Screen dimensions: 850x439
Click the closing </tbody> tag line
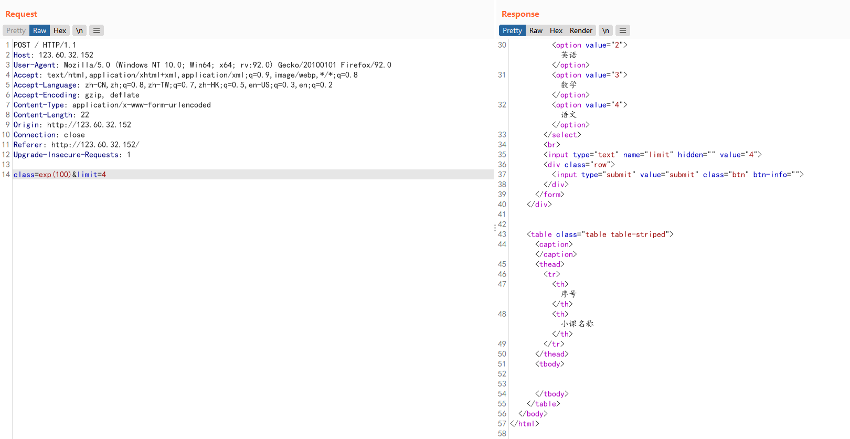click(x=552, y=394)
